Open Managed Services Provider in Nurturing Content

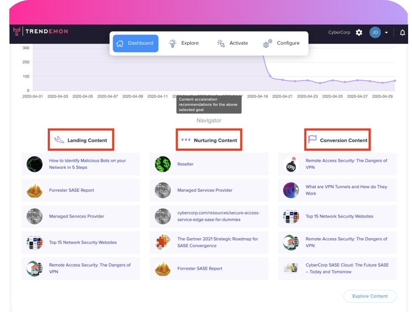204,190
